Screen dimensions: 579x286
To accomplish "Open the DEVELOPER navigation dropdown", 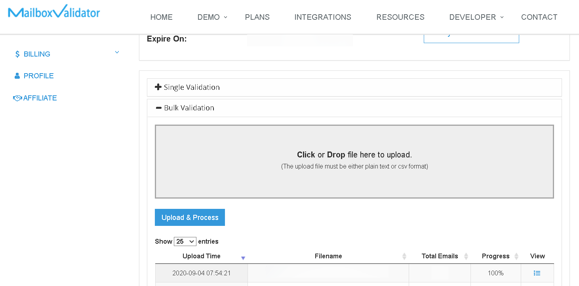I will tap(476, 17).
